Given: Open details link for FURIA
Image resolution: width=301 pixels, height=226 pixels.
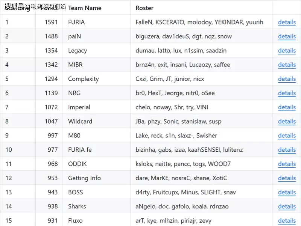Looking at the screenshot, I should click(287, 22).
